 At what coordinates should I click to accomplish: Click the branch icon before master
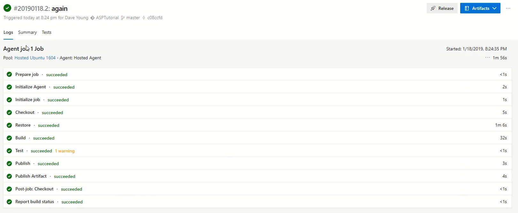(123, 18)
